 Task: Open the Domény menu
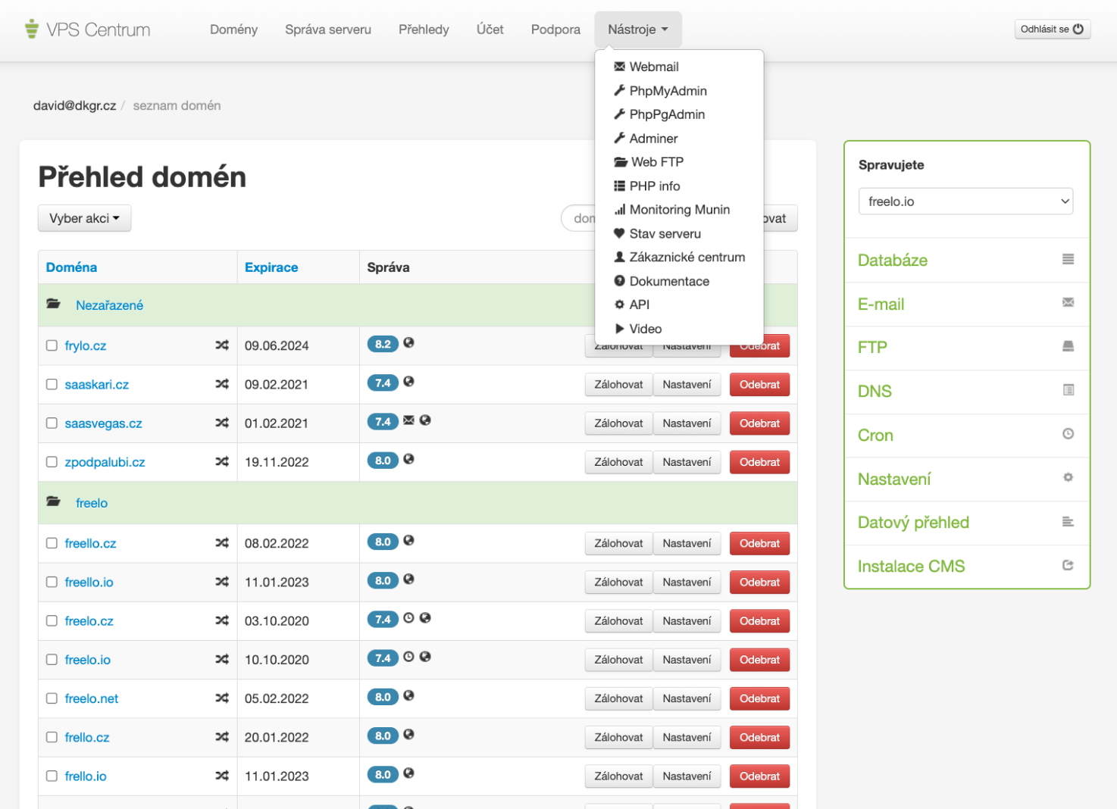tap(233, 30)
